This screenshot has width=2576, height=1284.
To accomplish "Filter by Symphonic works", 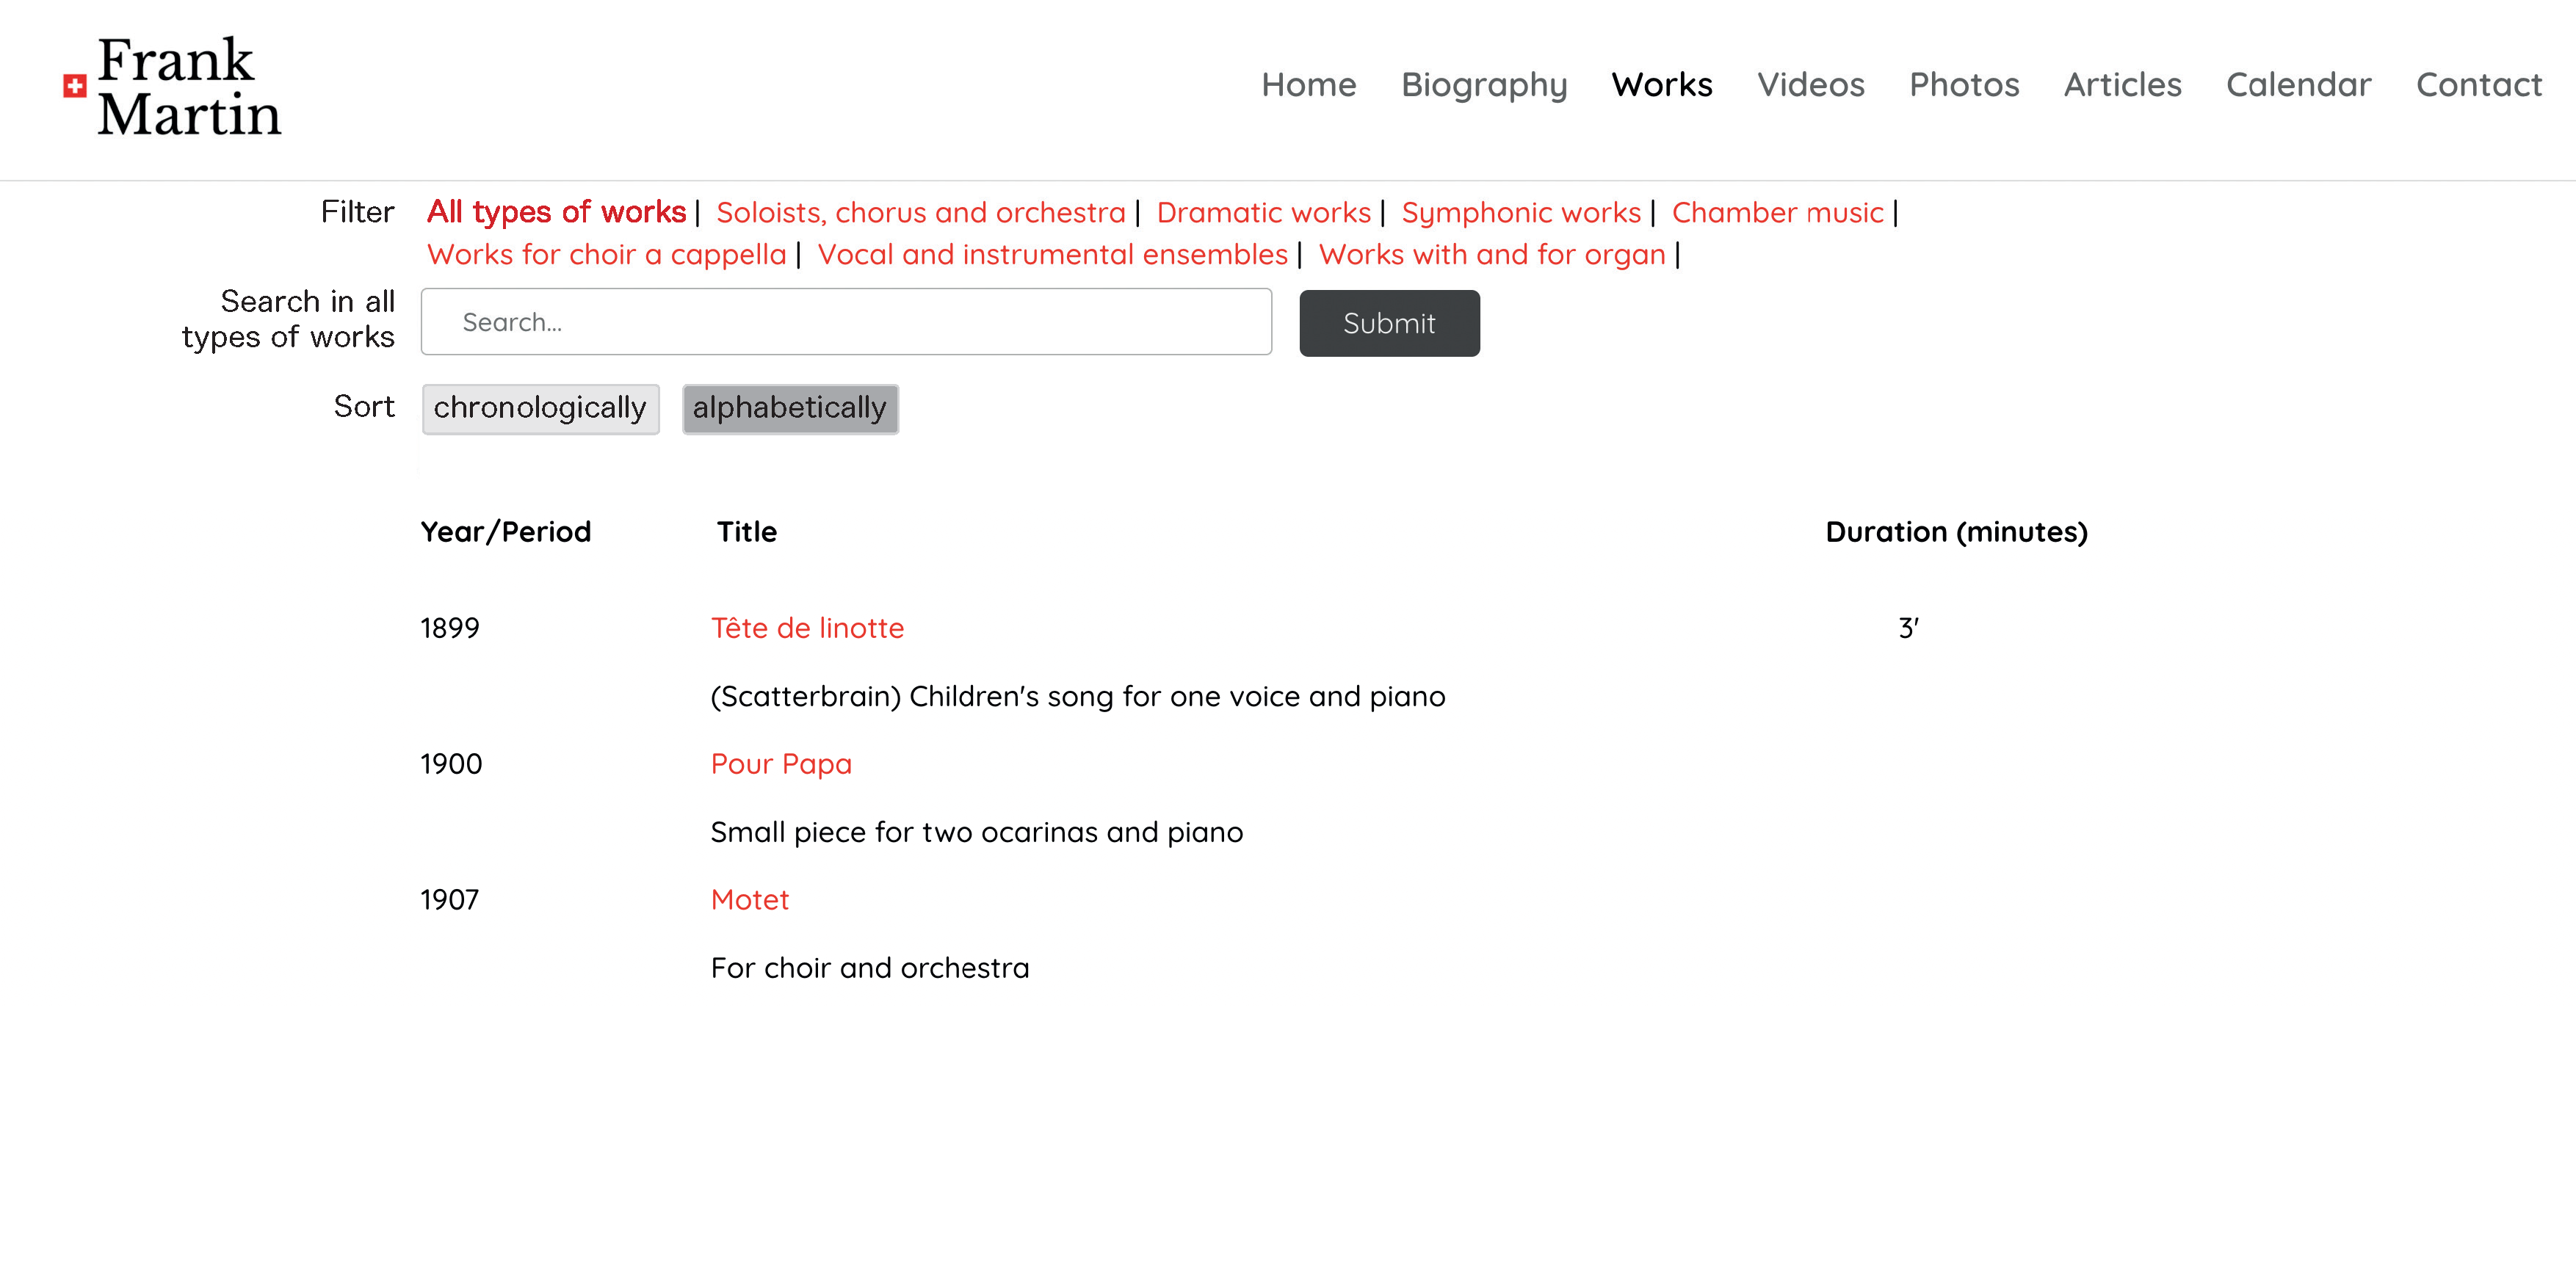I will click(1521, 213).
